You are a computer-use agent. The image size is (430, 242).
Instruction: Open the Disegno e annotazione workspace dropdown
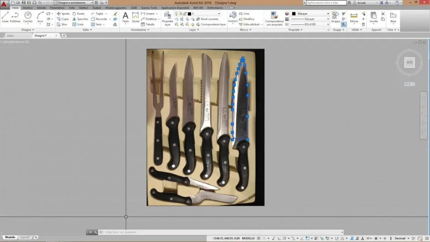click(x=73, y=3)
